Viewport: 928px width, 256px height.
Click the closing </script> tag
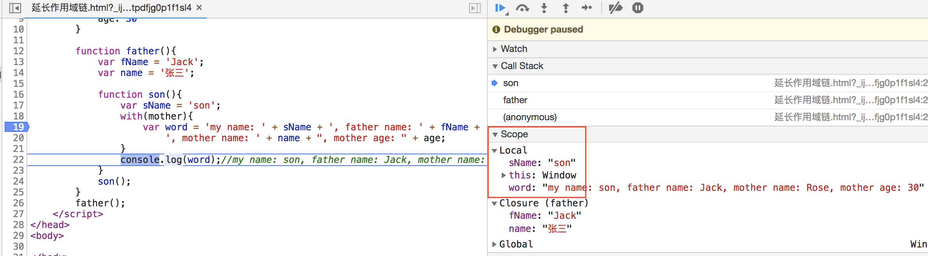pos(78,214)
